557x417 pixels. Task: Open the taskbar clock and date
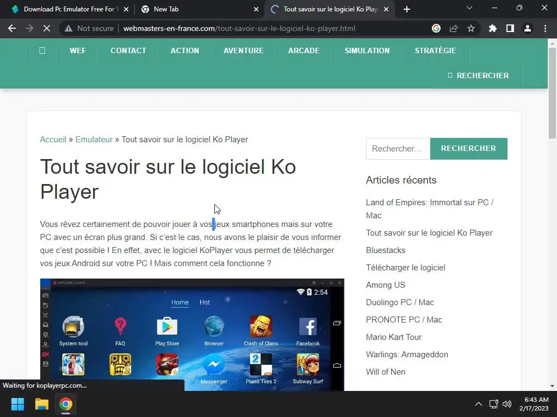[534, 404]
